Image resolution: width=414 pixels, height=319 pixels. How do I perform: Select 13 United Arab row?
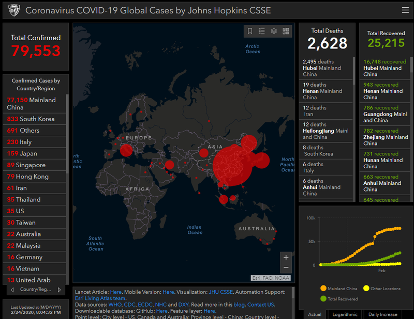(34, 280)
